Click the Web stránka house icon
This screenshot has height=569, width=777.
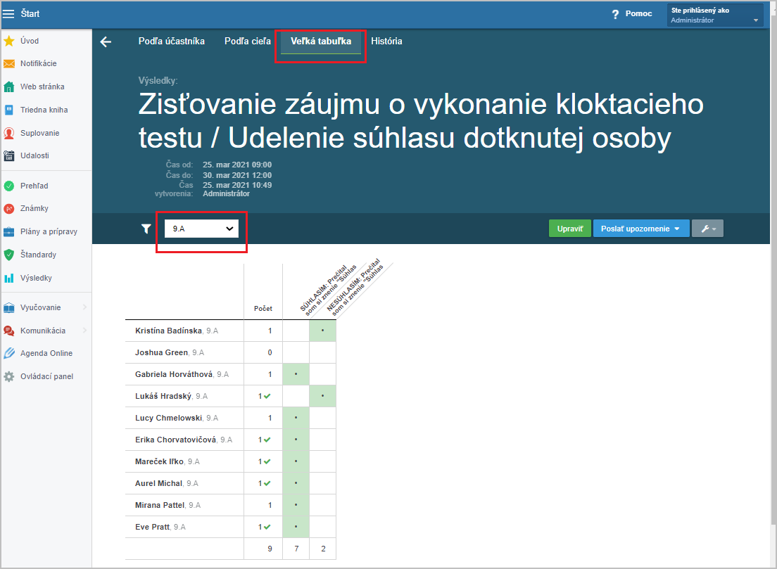pyautogui.click(x=9, y=87)
